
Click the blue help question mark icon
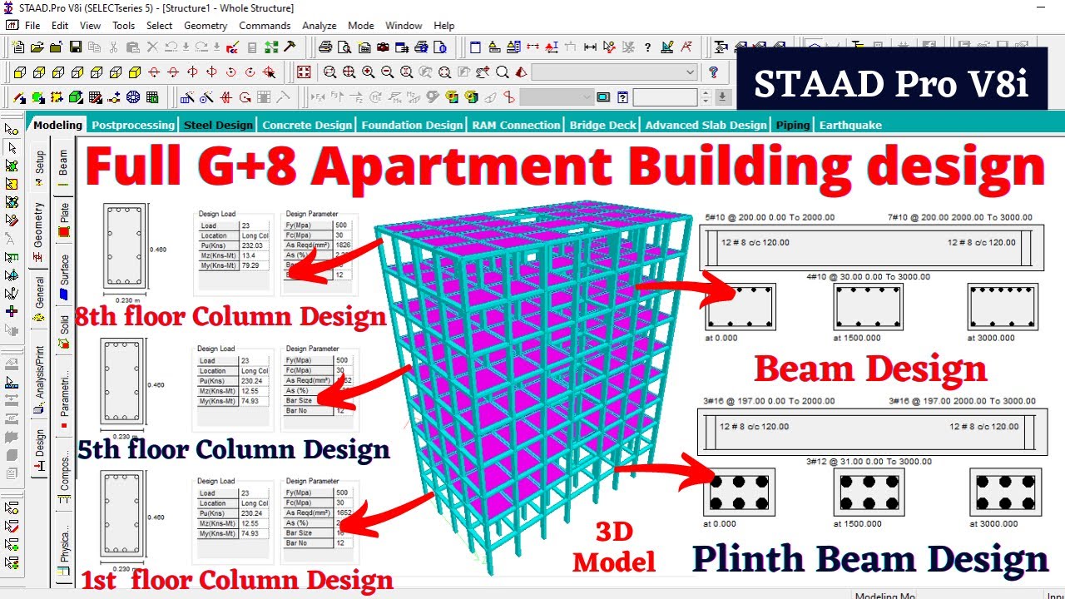coord(713,72)
